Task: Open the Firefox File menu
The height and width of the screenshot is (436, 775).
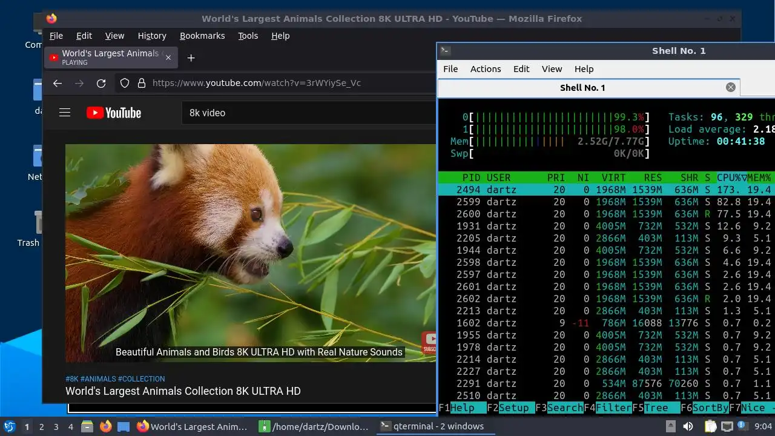Action: 56,36
